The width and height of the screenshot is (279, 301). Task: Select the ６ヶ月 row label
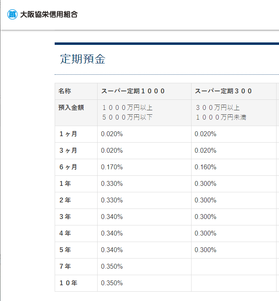tap(68, 167)
